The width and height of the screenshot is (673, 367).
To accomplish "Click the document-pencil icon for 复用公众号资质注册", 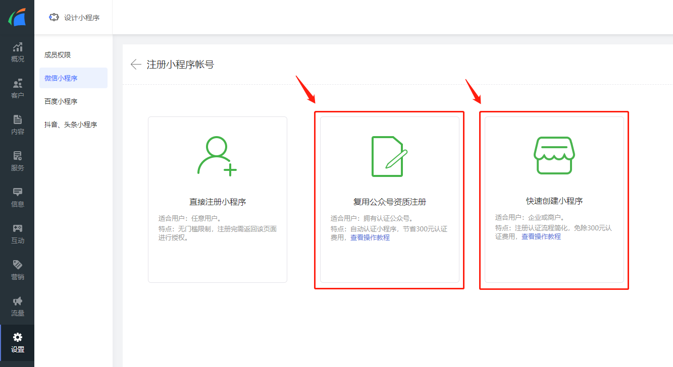I will click(x=389, y=156).
